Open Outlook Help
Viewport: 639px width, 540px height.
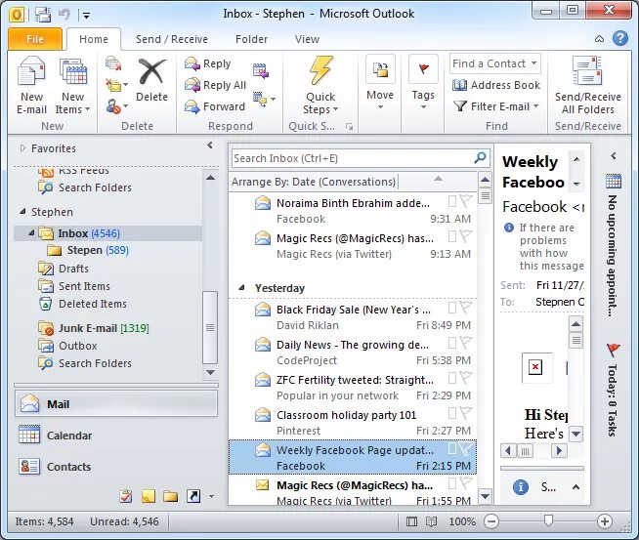click(619, 39)
